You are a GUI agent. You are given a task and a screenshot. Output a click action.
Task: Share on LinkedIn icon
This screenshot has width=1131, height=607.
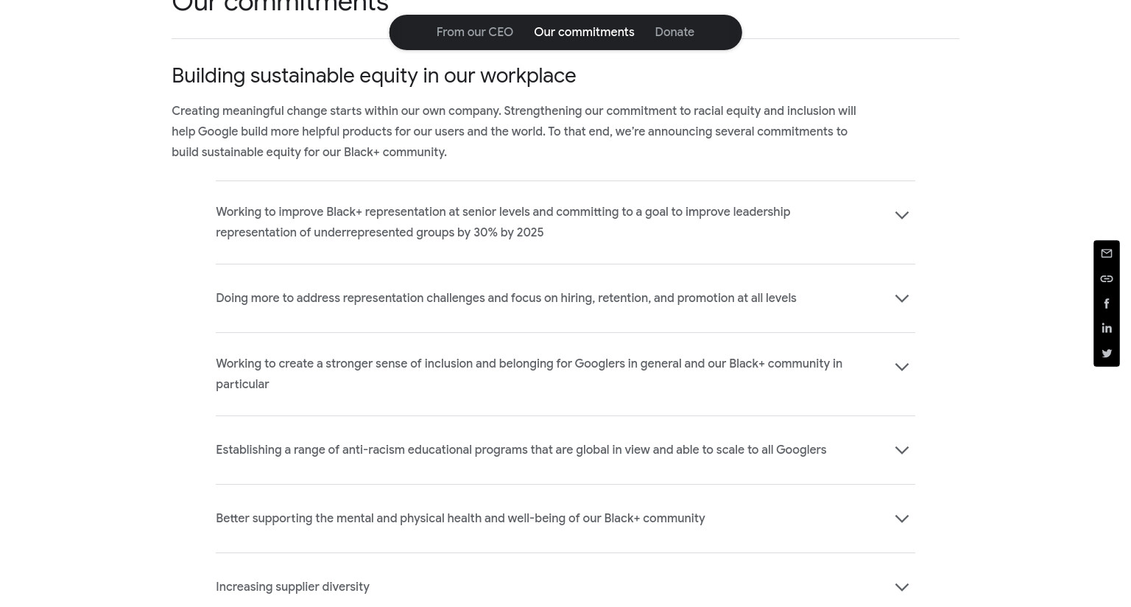pos(1107,329)
